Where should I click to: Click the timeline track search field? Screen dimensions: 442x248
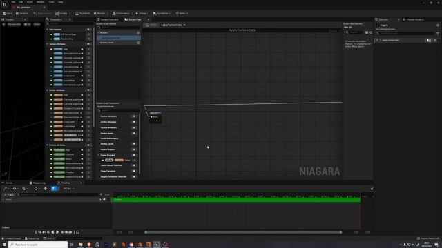point(57,194)
